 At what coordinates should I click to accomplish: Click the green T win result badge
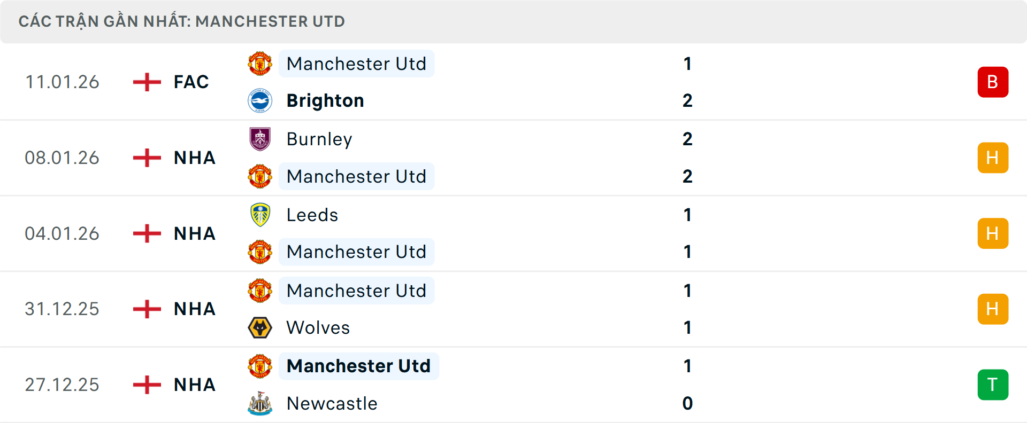click(993, 385)
